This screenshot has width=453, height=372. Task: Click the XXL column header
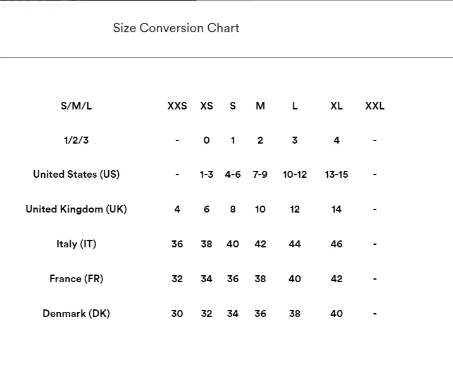(375, 106)
